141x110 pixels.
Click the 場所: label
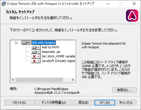(x=13, y=89)
